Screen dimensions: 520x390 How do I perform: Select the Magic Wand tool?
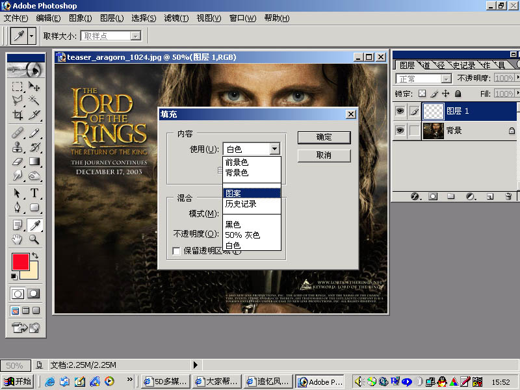tap(34, 100)
